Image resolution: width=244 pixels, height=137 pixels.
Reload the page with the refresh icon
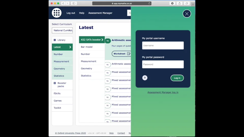point(149,3)
